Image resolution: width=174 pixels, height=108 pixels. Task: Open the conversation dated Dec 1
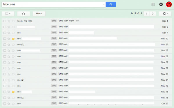point(87,33)
